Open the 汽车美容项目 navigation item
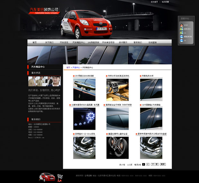The image size is (199, 183). [108, 43]
